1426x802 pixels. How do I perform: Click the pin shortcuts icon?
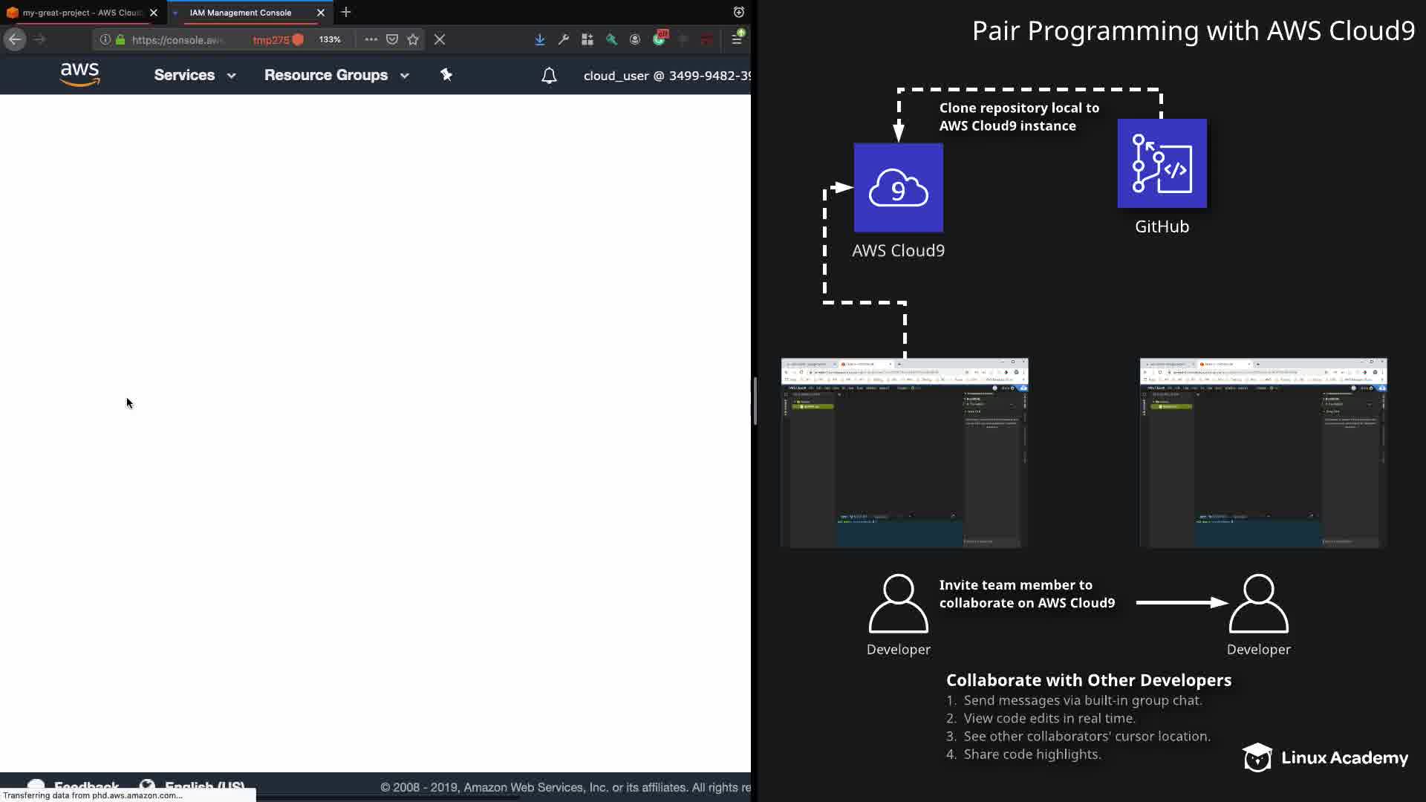point(446,75)
